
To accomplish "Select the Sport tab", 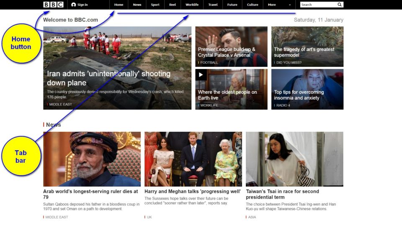I will [x=155, y=5].
